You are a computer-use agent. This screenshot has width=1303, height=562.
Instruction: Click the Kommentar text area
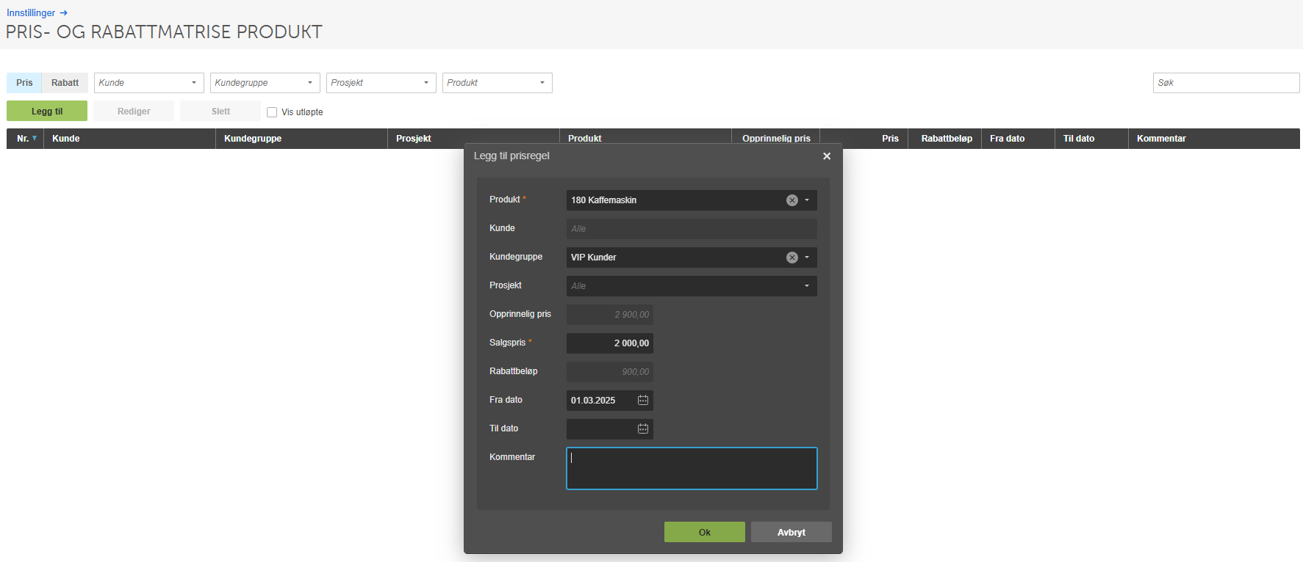[x=692, y=468]
